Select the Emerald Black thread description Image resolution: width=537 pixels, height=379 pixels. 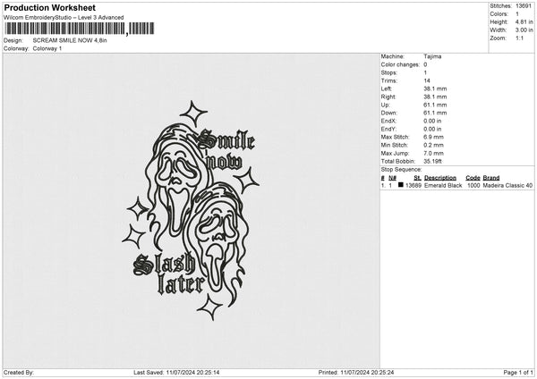443,185
